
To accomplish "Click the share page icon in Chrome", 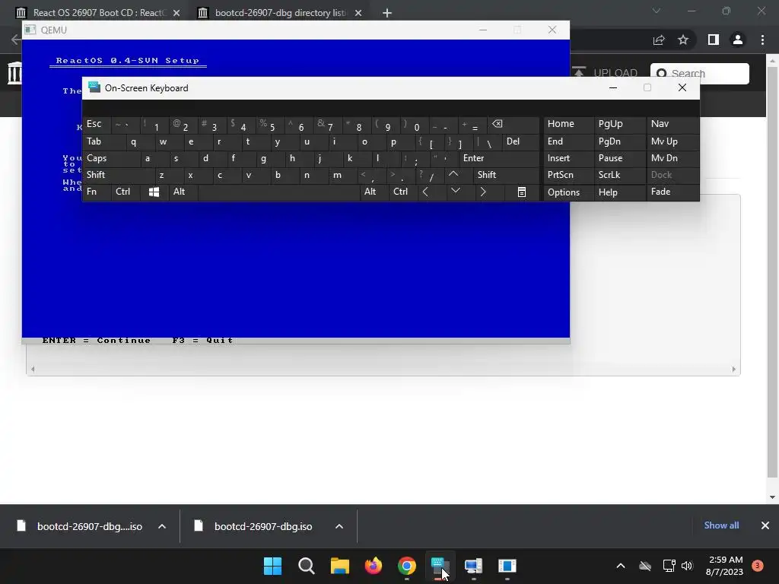I will tap(659, 40).
